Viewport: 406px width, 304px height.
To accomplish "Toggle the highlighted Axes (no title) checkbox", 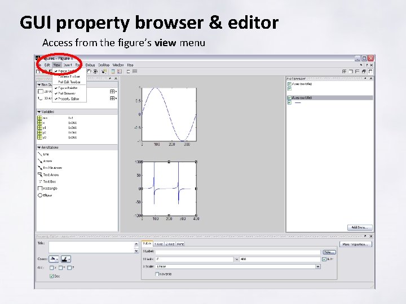I will pos(289,98).
